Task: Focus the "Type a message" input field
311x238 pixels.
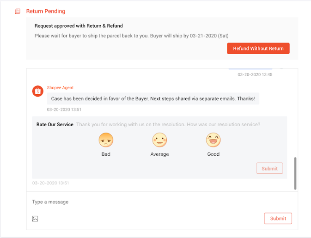Action: pos(139,202)
